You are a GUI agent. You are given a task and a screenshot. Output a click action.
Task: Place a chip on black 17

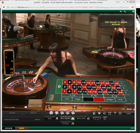click(x=89, y=87)
